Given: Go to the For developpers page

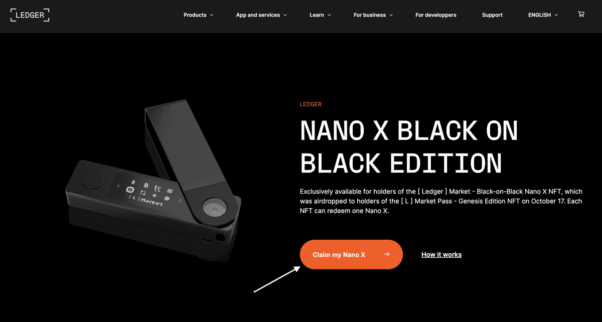Looking at the screenshot, I should [436, 15].
